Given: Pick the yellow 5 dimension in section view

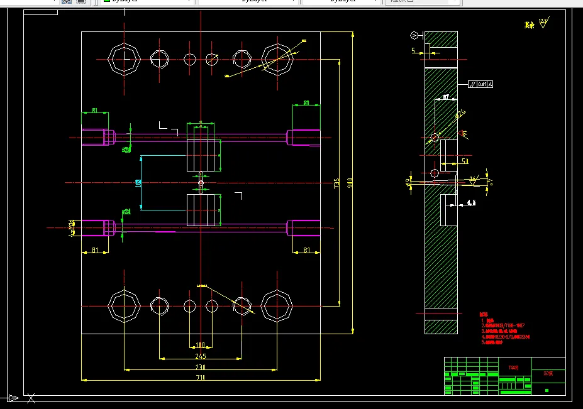Looking at the screenshot, I should [413, 50].
